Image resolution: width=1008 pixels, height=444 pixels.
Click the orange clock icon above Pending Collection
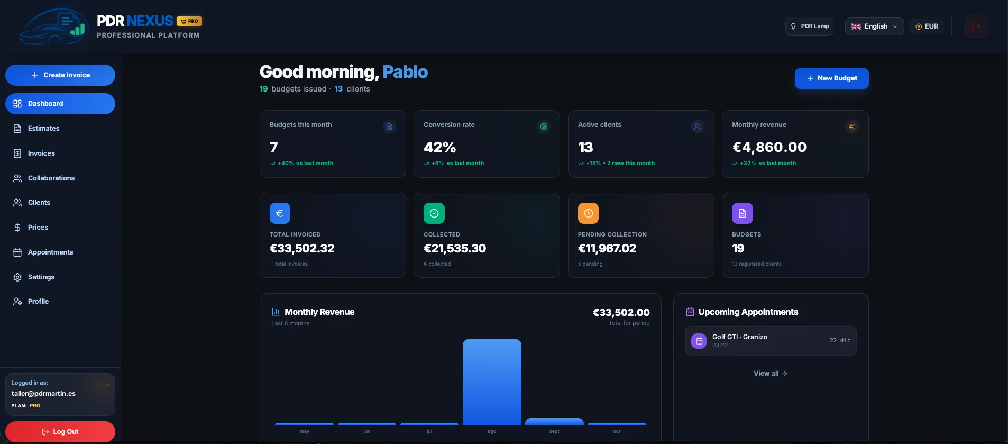point(588,213)
